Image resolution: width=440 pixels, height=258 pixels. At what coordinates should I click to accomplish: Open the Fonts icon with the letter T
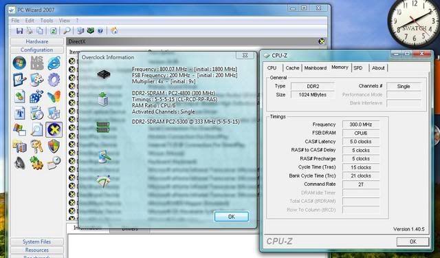pos(19,114)
